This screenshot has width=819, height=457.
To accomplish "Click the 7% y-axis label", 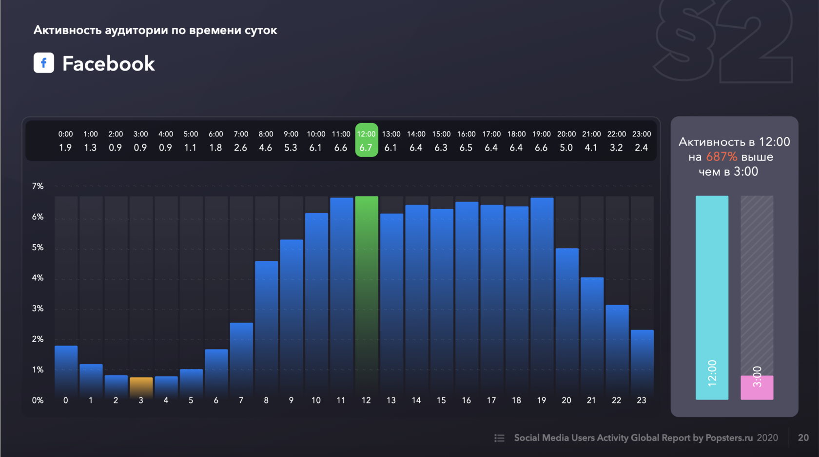I will coord(38,186).
